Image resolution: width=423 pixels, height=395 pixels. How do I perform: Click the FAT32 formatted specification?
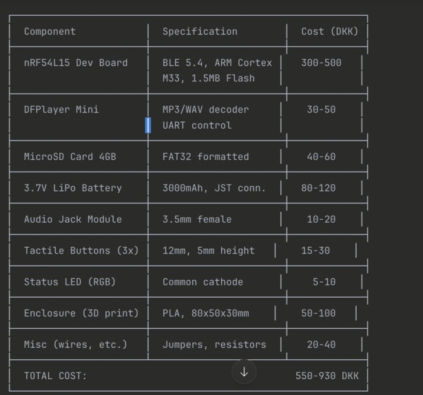[205, 156]
